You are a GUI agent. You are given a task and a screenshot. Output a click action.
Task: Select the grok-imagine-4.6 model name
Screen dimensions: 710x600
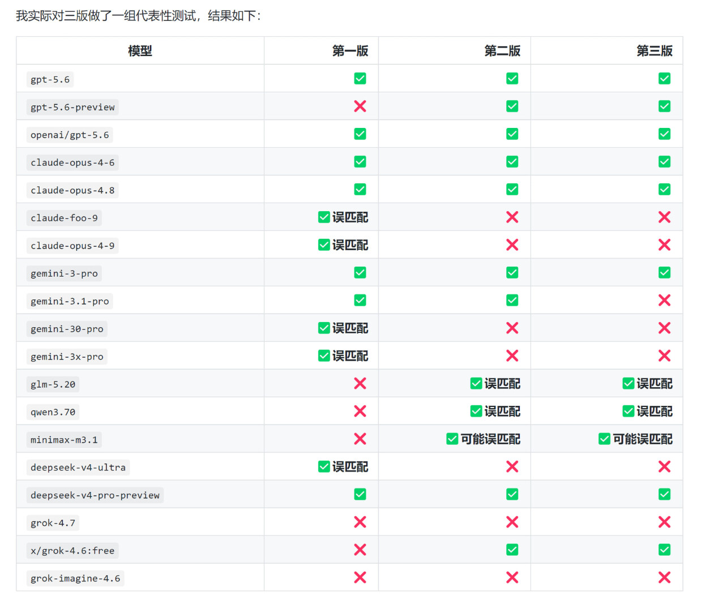point(75,579)
